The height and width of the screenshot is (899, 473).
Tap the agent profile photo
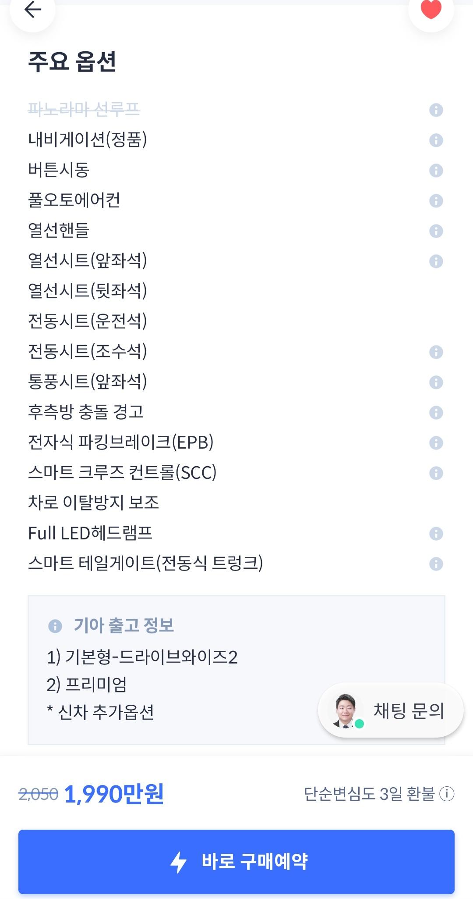point(347,711)
